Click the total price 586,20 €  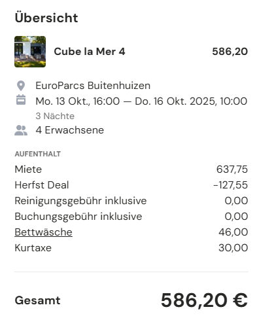[x=204, y=300]
